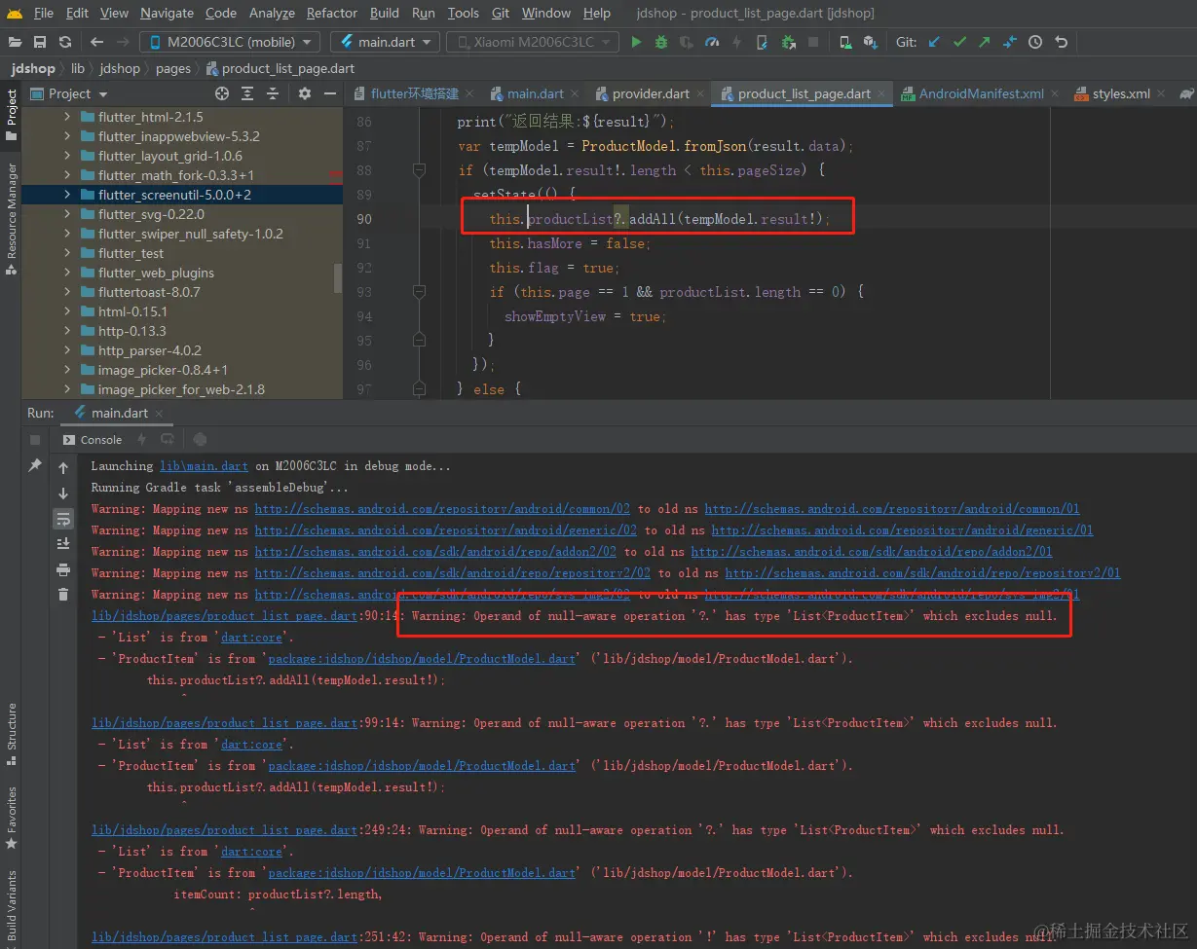This screenshot has width=1197, height=949.
Task: Switch to the provider.dart editor tab
Action: point(650,93)
